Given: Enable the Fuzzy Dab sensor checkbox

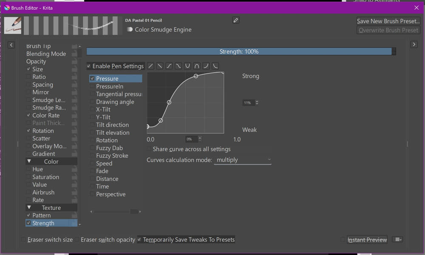Looking at the screenshot, I should (x=92, y=148).
